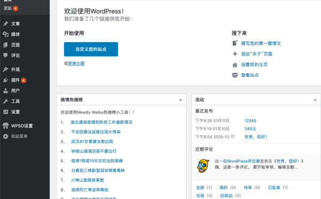Screen dimensions: 321x199
Task: Open the 查看站点 link
Action: point(250,75)
